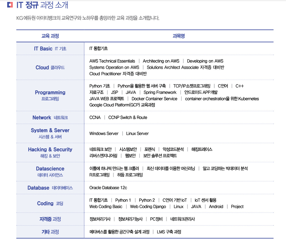Click Architecting on AWS course
This screenshot has width=286, height=242.
(x=161, y=61)
